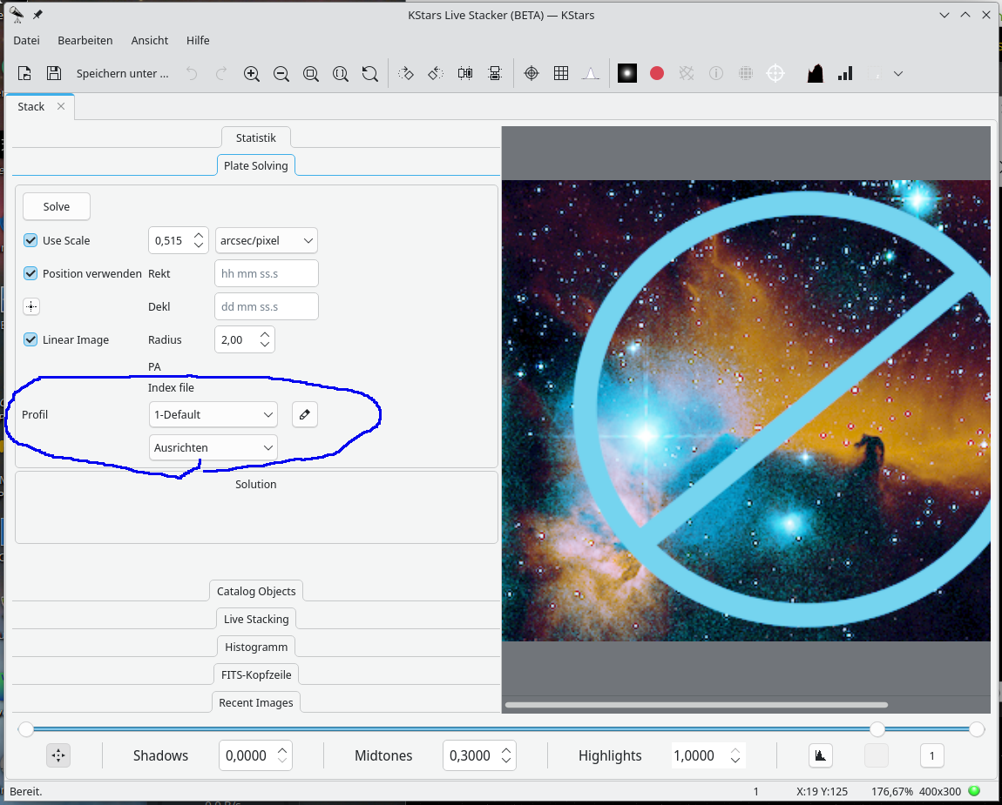Screen dimensions: 1002x805
Task: Open the Bearbeiten menu
Action: pos(85,40)
